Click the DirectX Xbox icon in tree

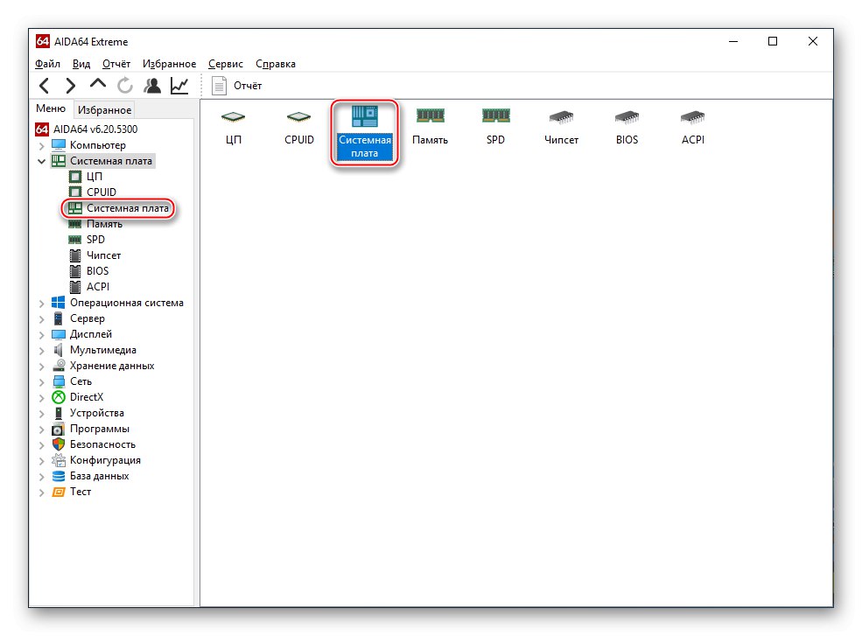pos(59,397)
